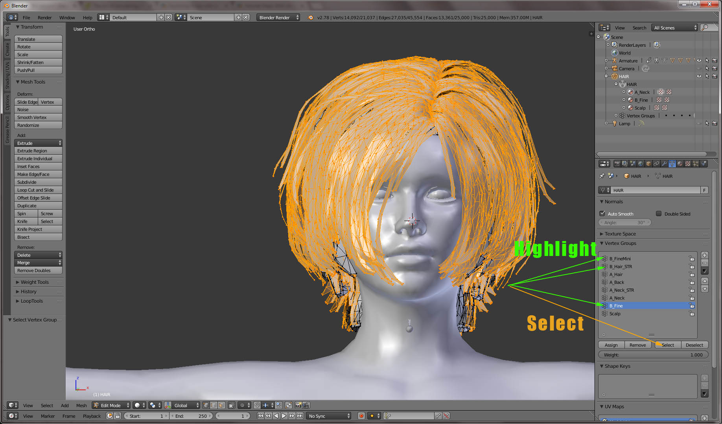Screen dimensions: 722x424
Task: Open the Object properties cube icon
Action: [x=648, y=164]
